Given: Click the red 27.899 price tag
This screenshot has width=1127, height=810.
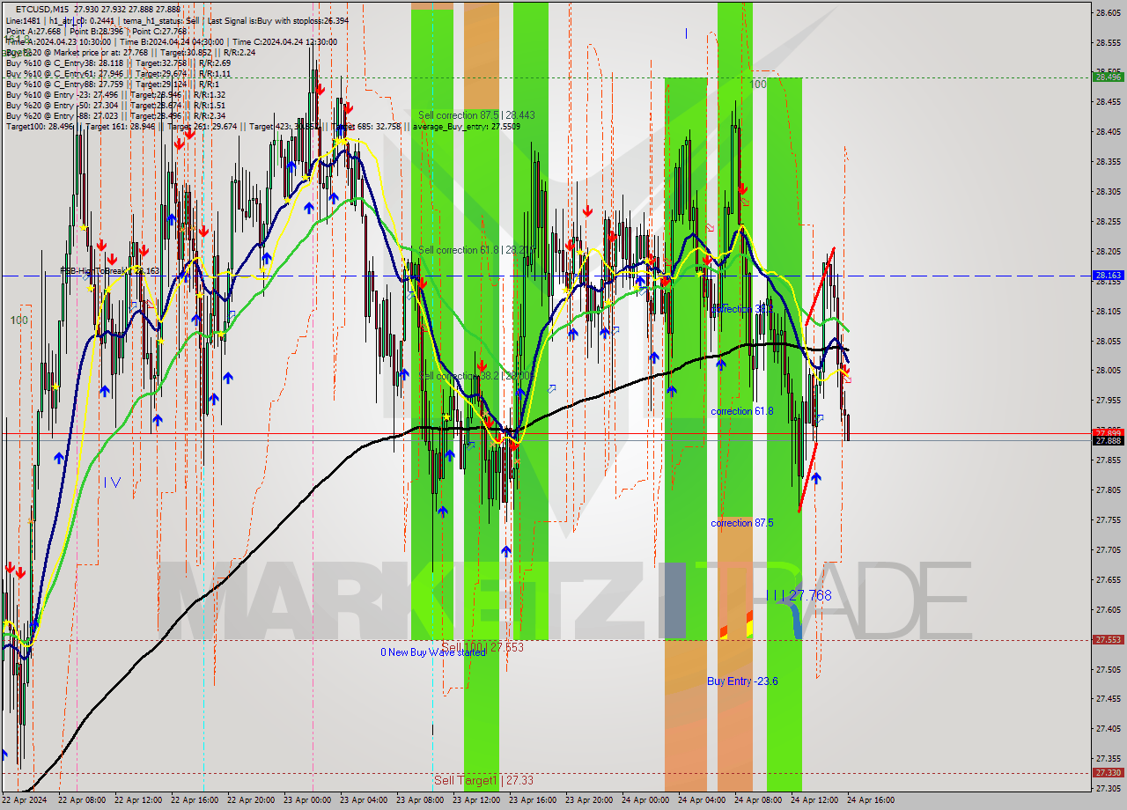Looking at the screenshot, I should point(1108,432).
